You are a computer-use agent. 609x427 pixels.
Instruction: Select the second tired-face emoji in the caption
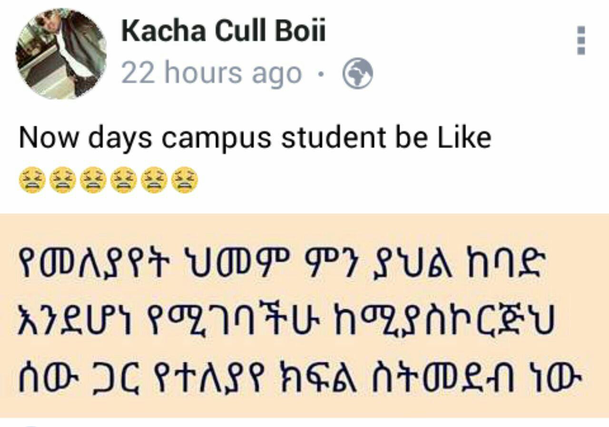[62, 180]
